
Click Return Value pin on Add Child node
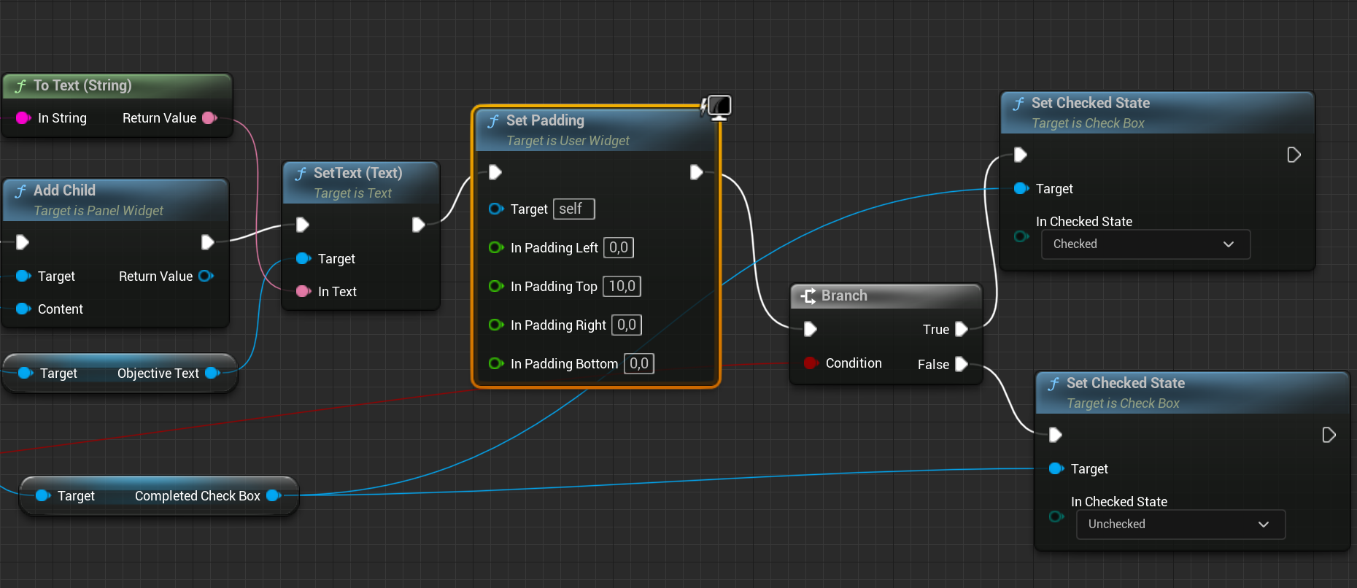point(206,276)
